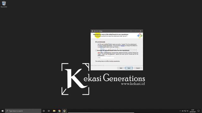
Task: Click the Git icon in the title bar
Action: (92, 31)
